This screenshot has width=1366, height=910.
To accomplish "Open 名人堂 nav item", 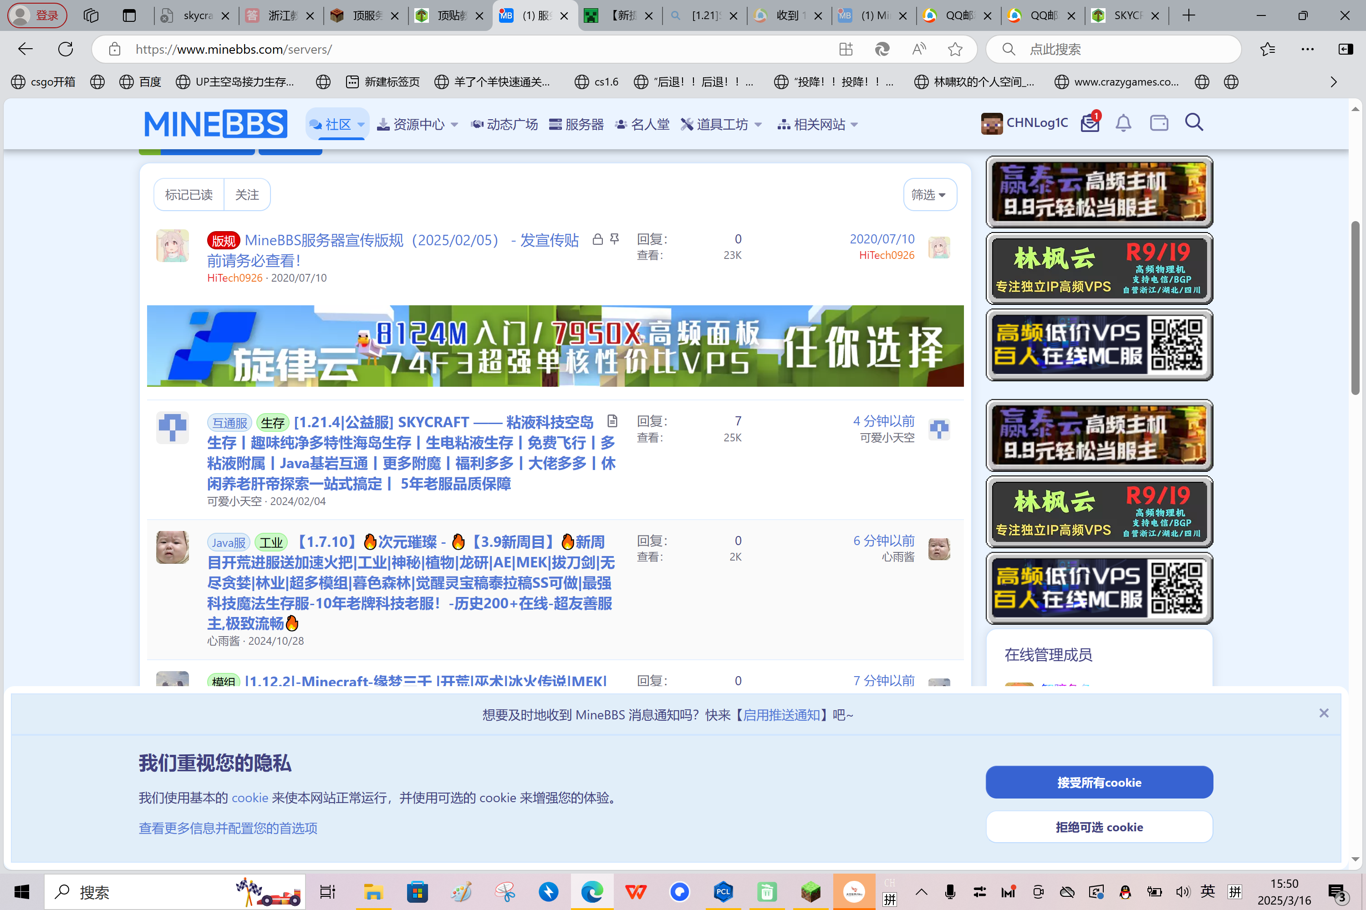I will pos(642,124).
